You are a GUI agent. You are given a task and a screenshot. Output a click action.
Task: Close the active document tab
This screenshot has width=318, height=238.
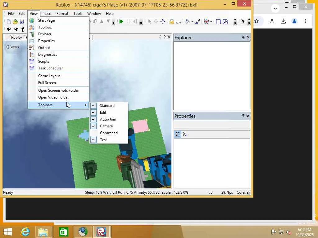tap(169, 37)
